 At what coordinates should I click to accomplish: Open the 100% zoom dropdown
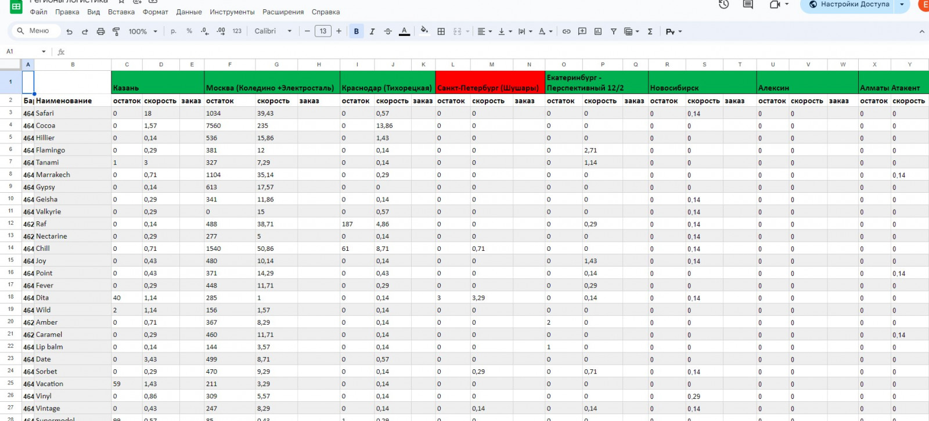(143, 31)
